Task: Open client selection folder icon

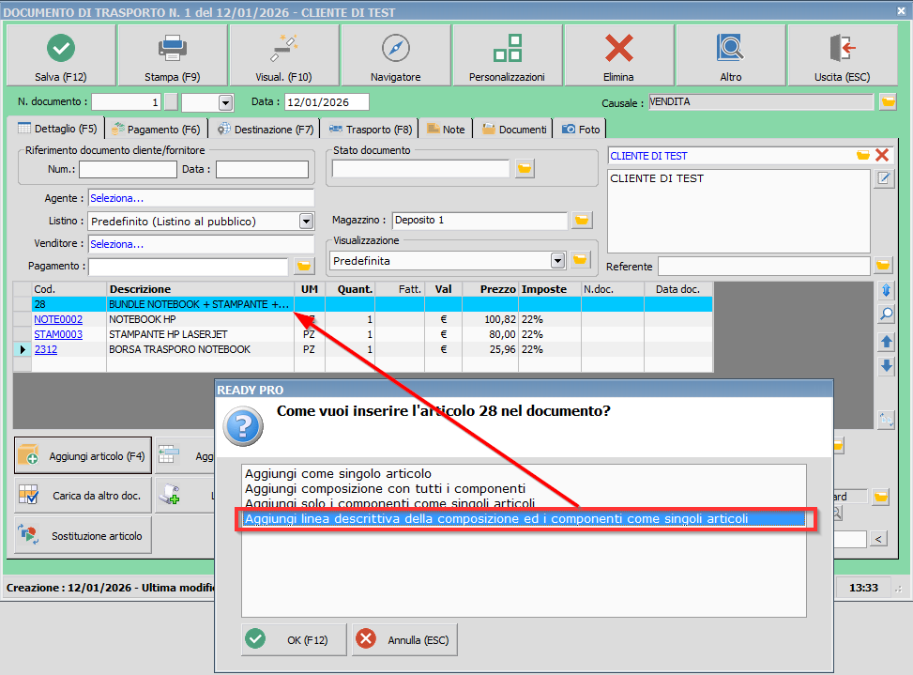Action: click(863, 155)
